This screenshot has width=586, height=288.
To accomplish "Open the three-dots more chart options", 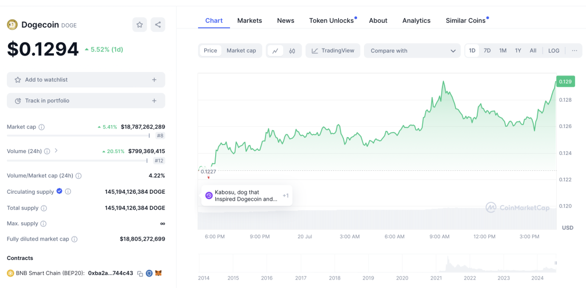I will 575,51.
